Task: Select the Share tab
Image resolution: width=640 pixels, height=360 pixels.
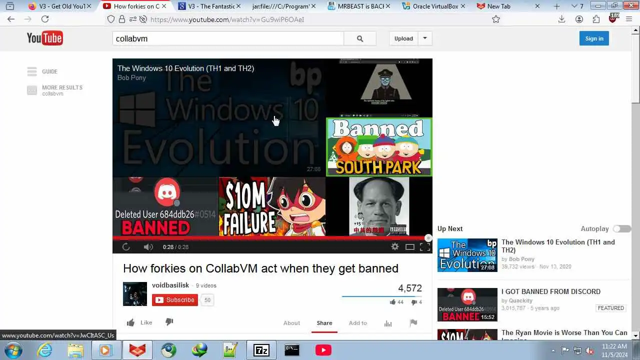Action: click(x=324, y=323)
